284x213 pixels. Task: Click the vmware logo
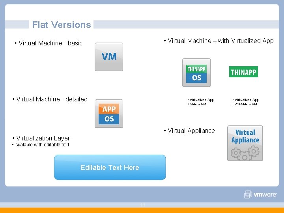[260, 194]
